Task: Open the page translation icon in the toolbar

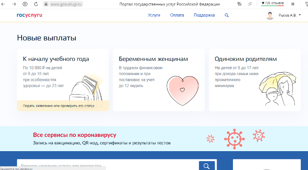Action: [x=239, y=4]
